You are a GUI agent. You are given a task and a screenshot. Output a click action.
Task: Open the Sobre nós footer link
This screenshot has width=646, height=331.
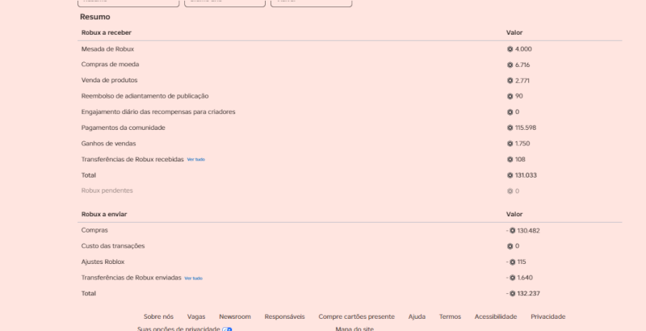[x=158, y=316]
